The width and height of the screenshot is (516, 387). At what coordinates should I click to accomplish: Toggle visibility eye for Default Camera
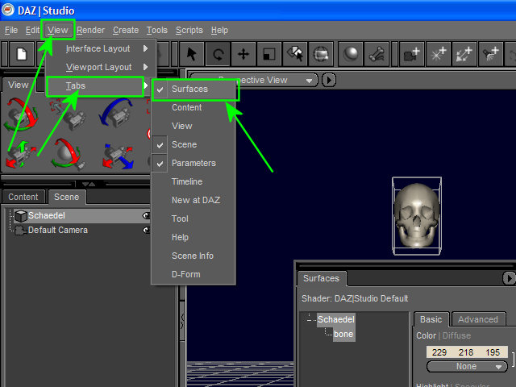(146, 230)
